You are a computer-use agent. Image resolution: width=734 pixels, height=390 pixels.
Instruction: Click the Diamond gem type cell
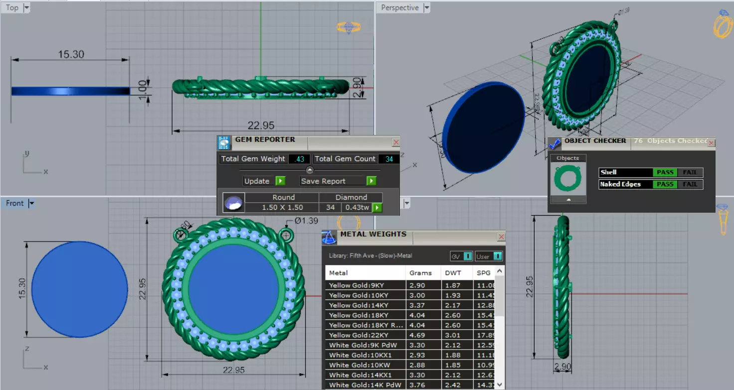[352, 197]
